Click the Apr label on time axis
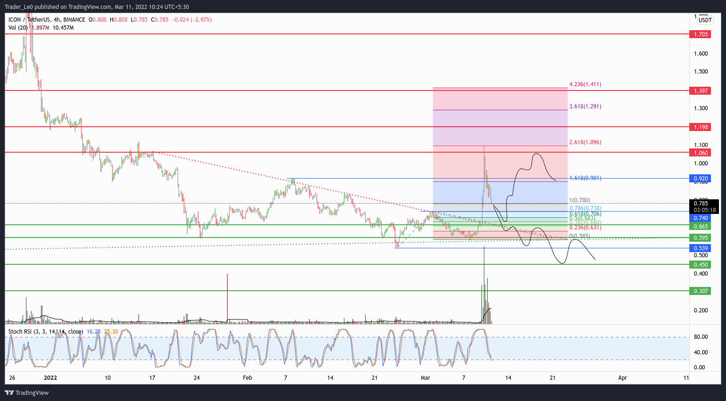Image resolution: width=726 pixels, height=401 pixels. click(622, 378)
